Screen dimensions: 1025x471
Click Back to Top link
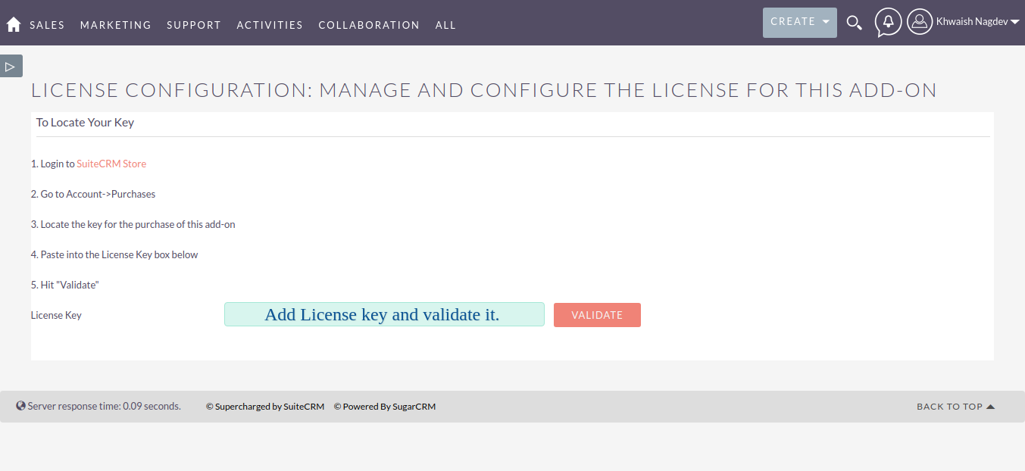pos(955,407)
